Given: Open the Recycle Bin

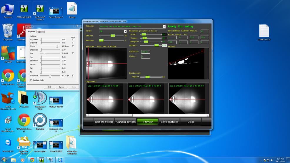Looking at the screenshot, I should coord(8,32).
